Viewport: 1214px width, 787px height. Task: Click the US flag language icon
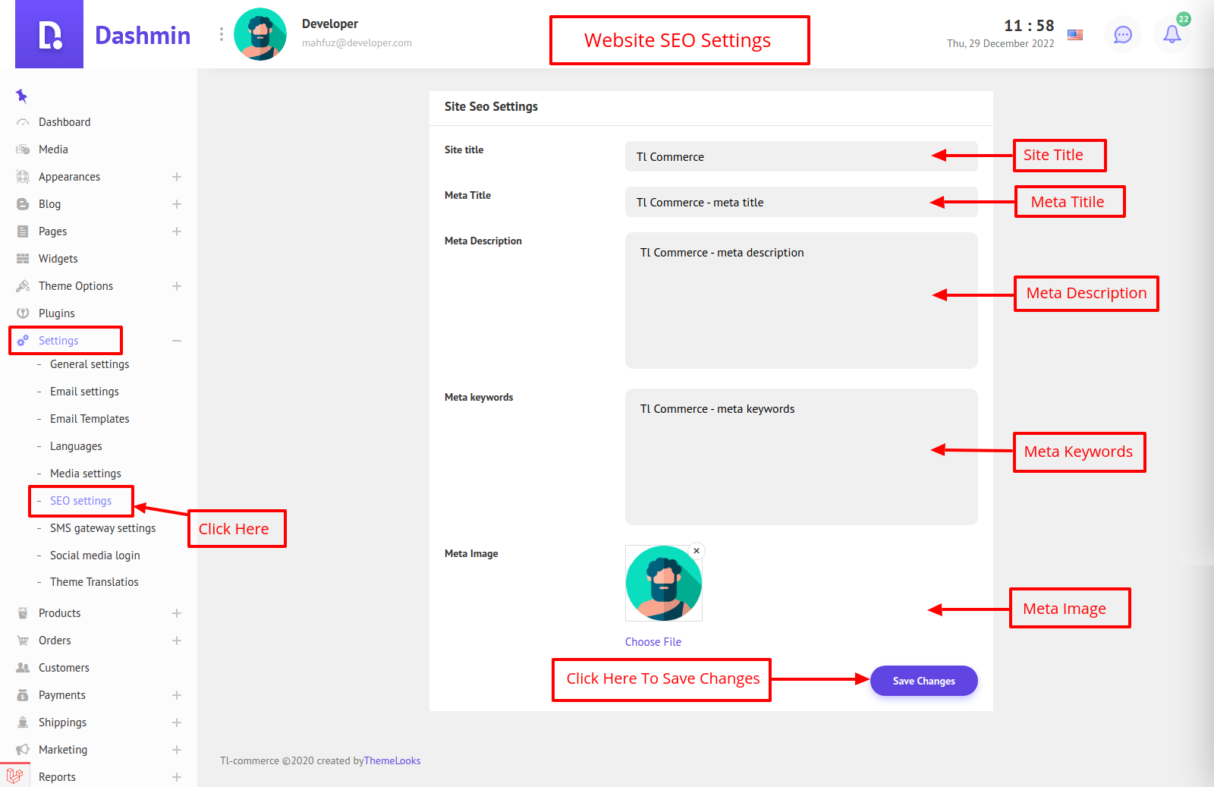[x=1075, y=34]
